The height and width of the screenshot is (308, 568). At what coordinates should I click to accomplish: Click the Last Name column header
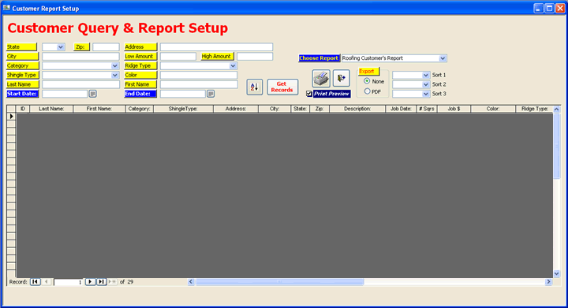[51, 109]
